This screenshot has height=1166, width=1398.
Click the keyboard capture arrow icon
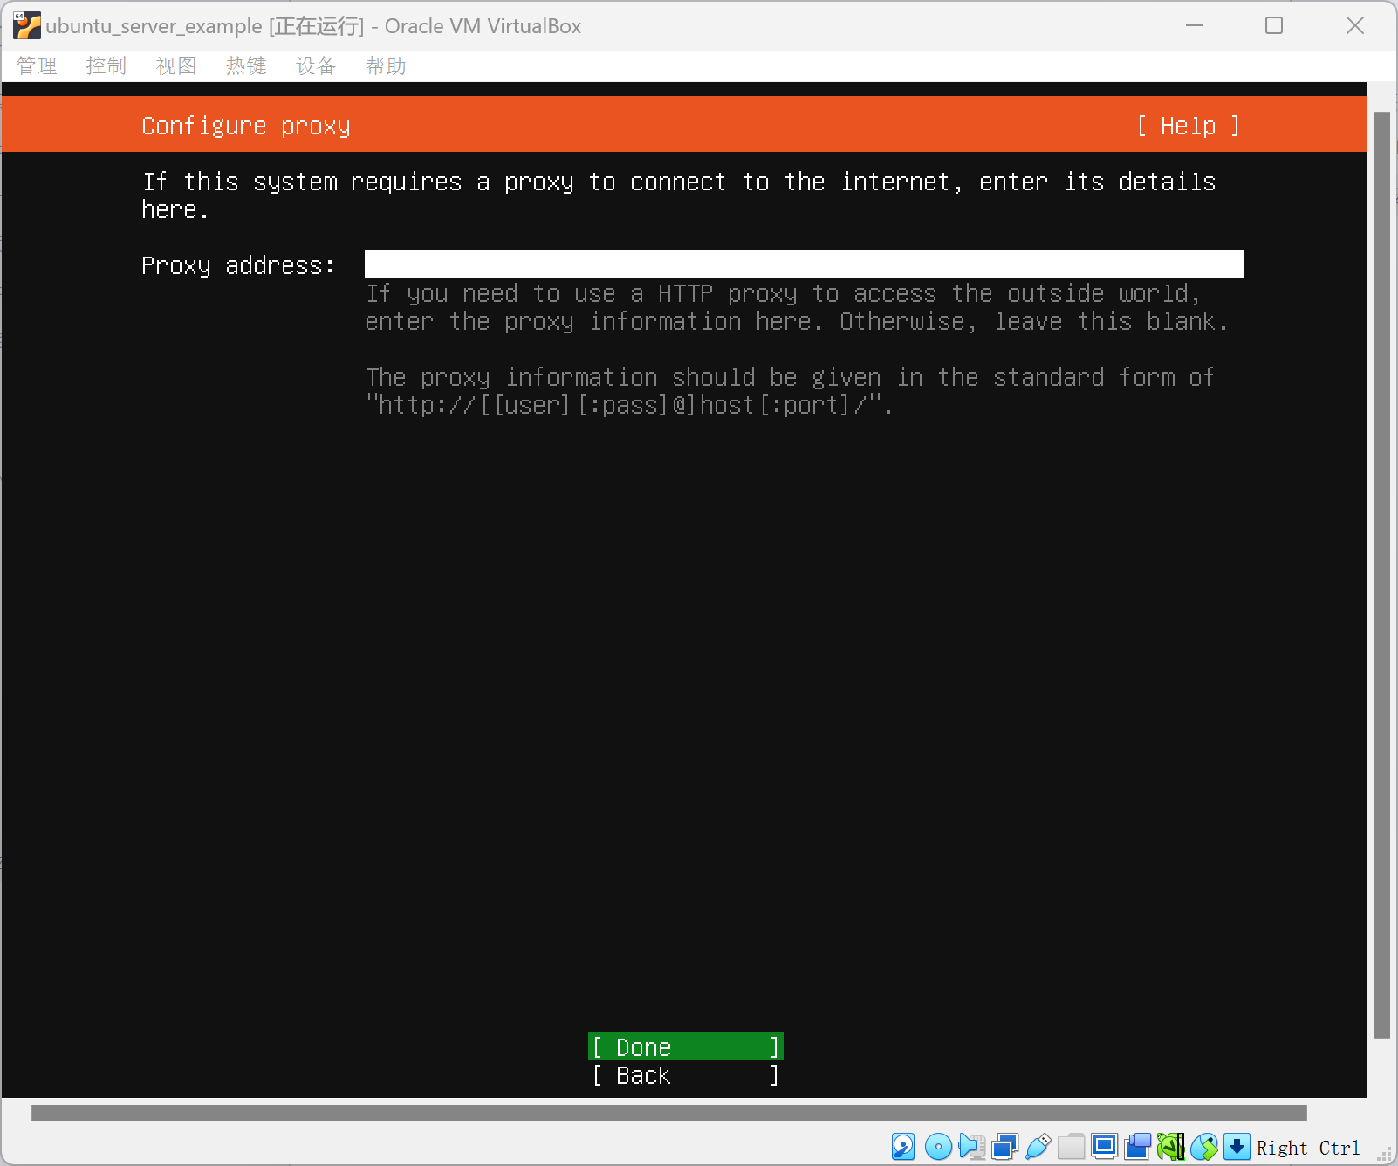pyautogui.click(x=1237, y=1146)
